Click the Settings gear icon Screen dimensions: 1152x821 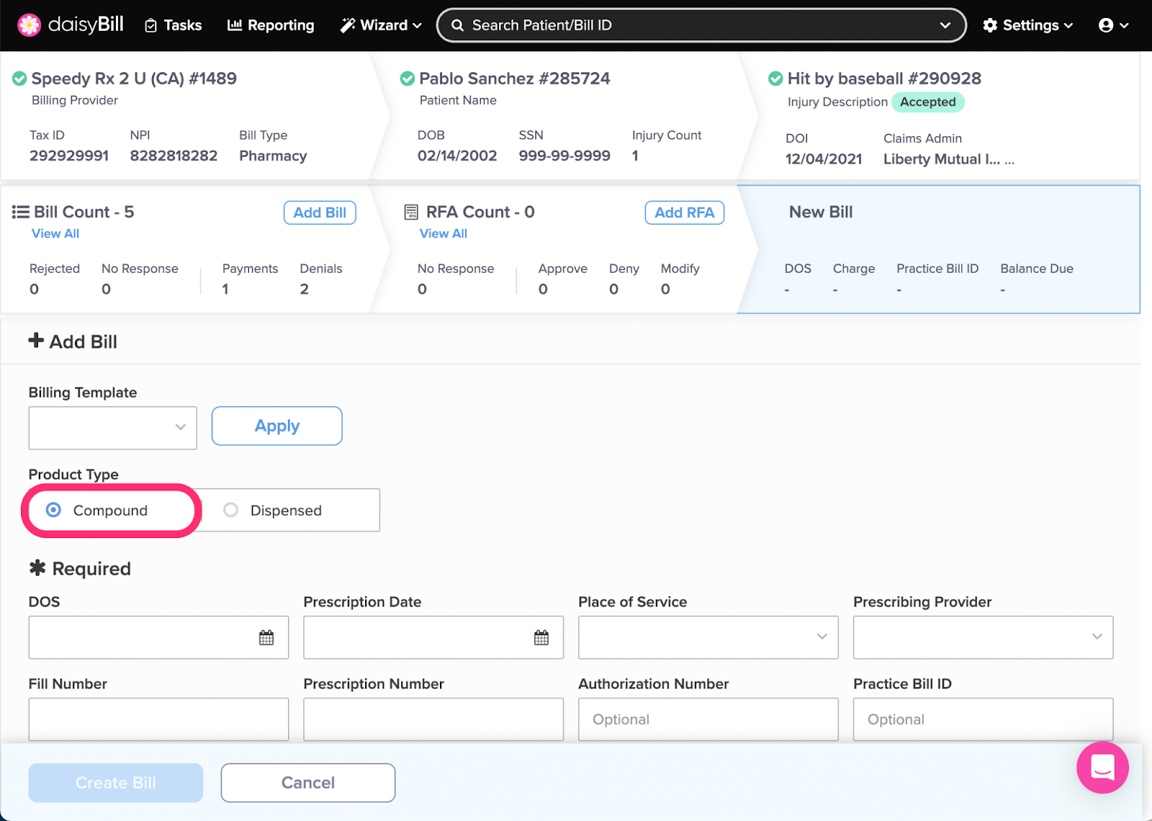tap(991, 25)
